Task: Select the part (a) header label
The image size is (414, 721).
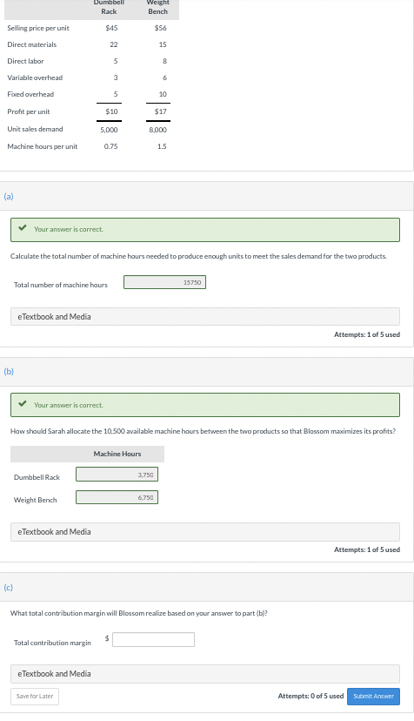Action: click(9, 196)
